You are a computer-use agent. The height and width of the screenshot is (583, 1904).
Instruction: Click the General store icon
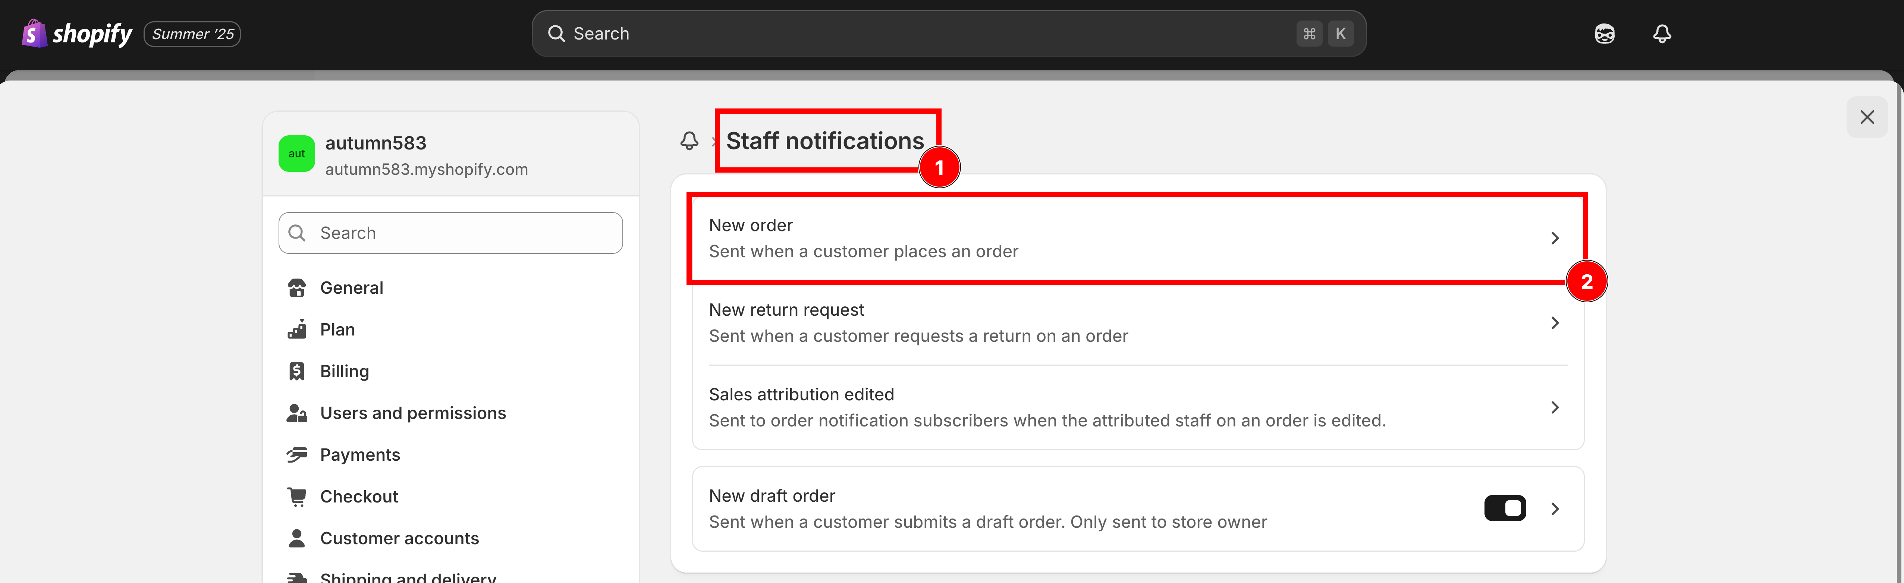point(297,287)
